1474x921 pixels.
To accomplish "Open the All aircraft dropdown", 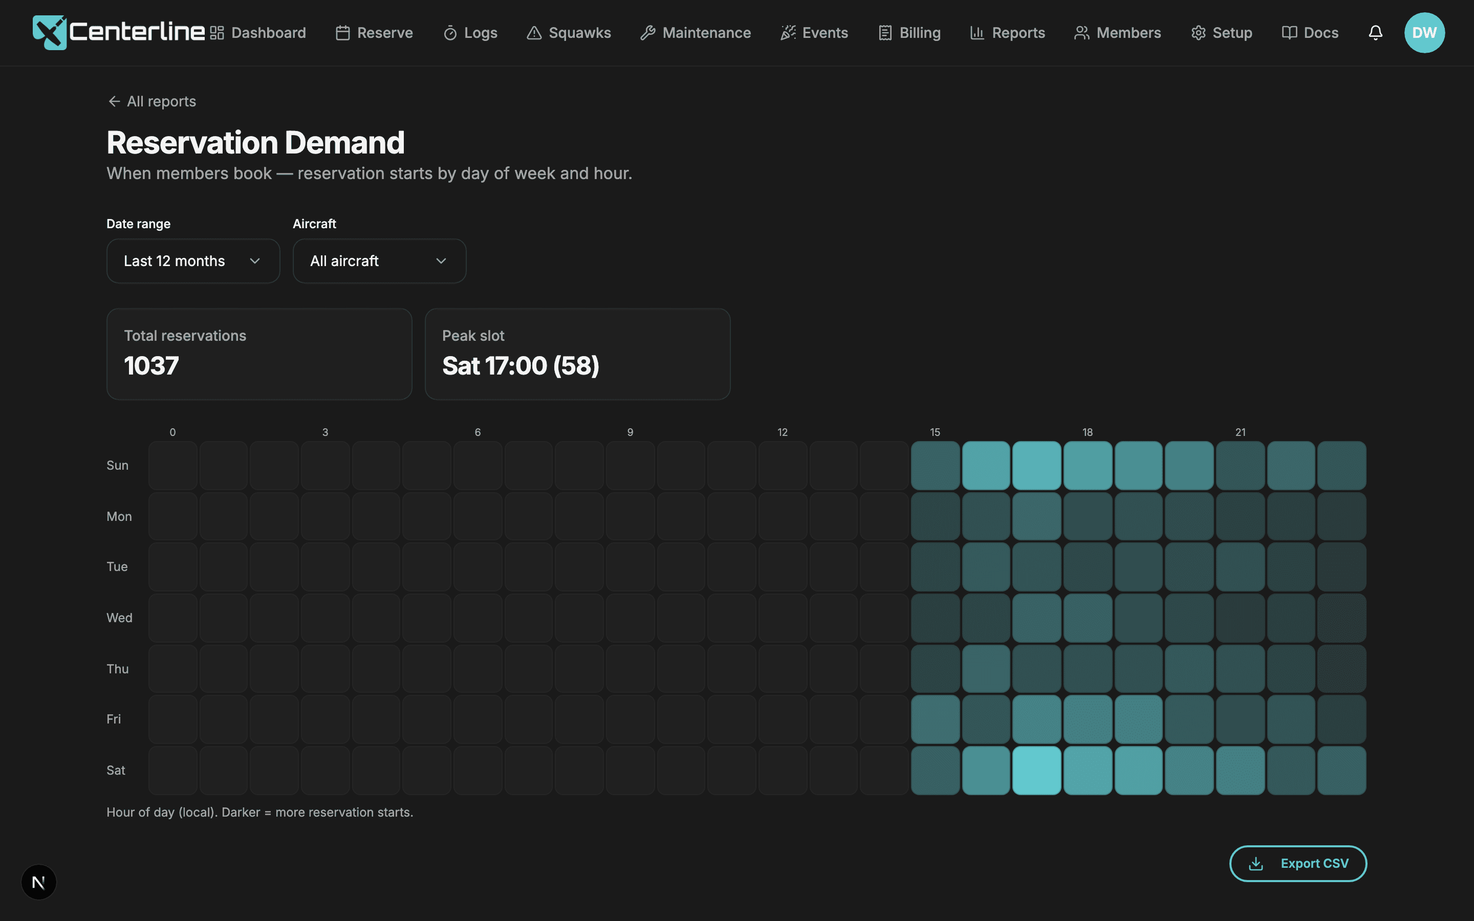I will pyautogui.click(x=379, y=261).
